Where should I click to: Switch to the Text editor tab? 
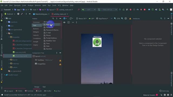[x=44, y=87]
